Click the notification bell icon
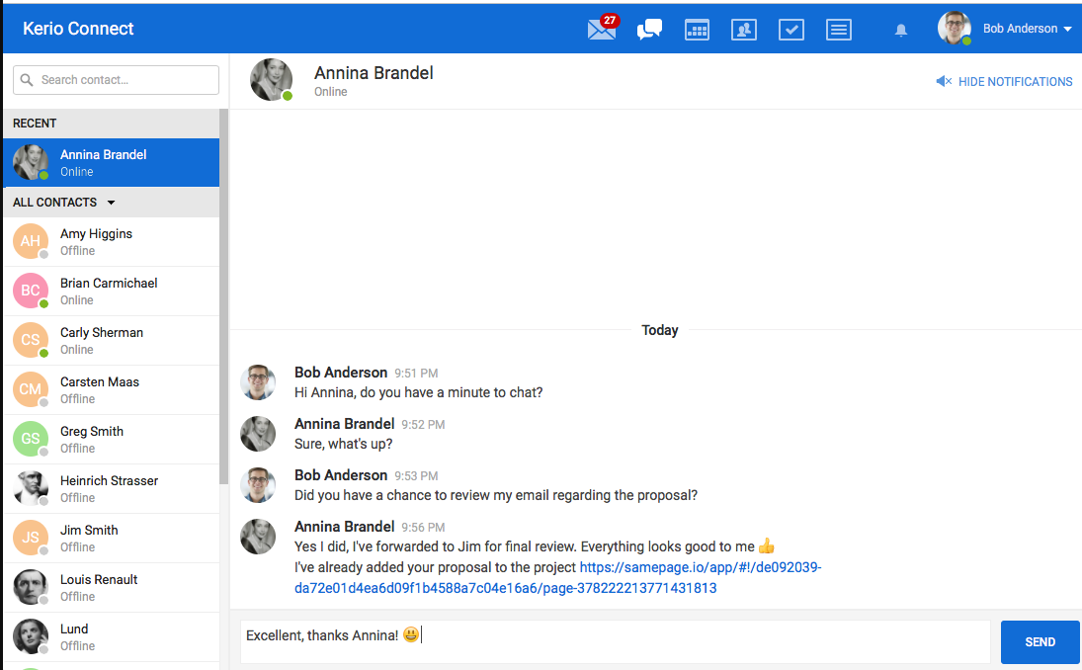The height and width of the screenshot is (670, 1082). pos(900,31)
